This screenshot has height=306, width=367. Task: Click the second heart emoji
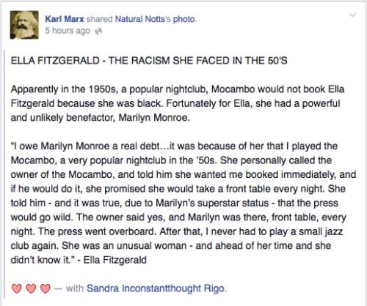click(31, 288)
